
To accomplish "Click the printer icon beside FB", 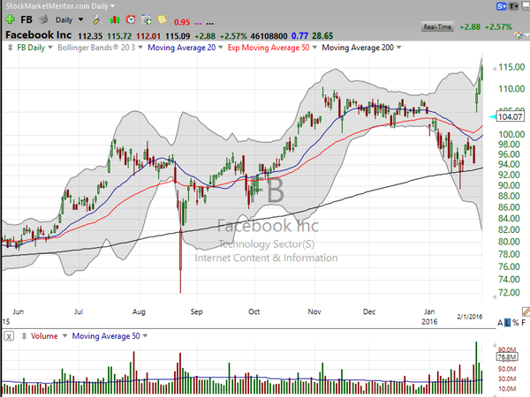I will pos(43,19).
